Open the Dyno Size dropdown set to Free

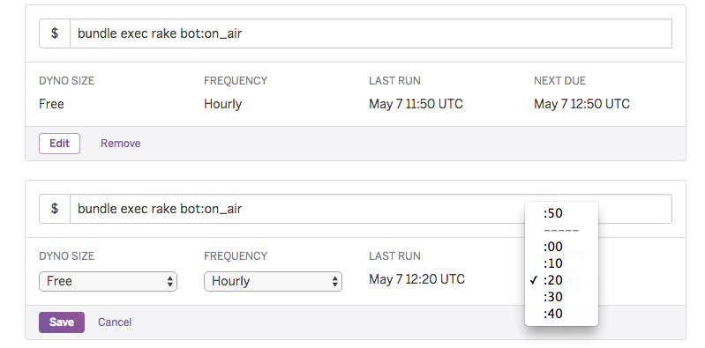(108, 282)
